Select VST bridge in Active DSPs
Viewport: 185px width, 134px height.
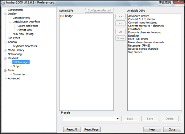pyautogui.click(x=66, y=16)
